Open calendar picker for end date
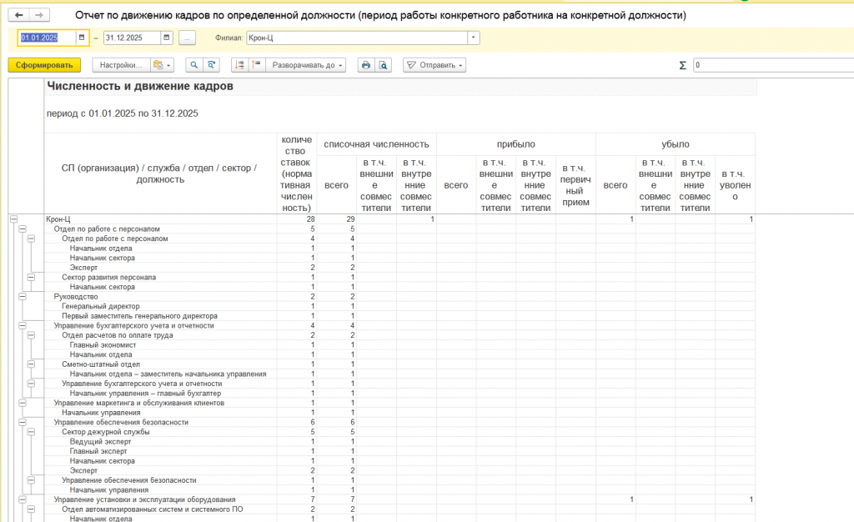The height and width of the screenshot is (522, 854). click(167, 38)
